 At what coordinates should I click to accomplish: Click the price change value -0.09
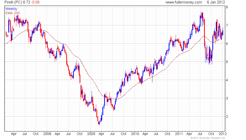pyautogui.click(x=35, y=2)
